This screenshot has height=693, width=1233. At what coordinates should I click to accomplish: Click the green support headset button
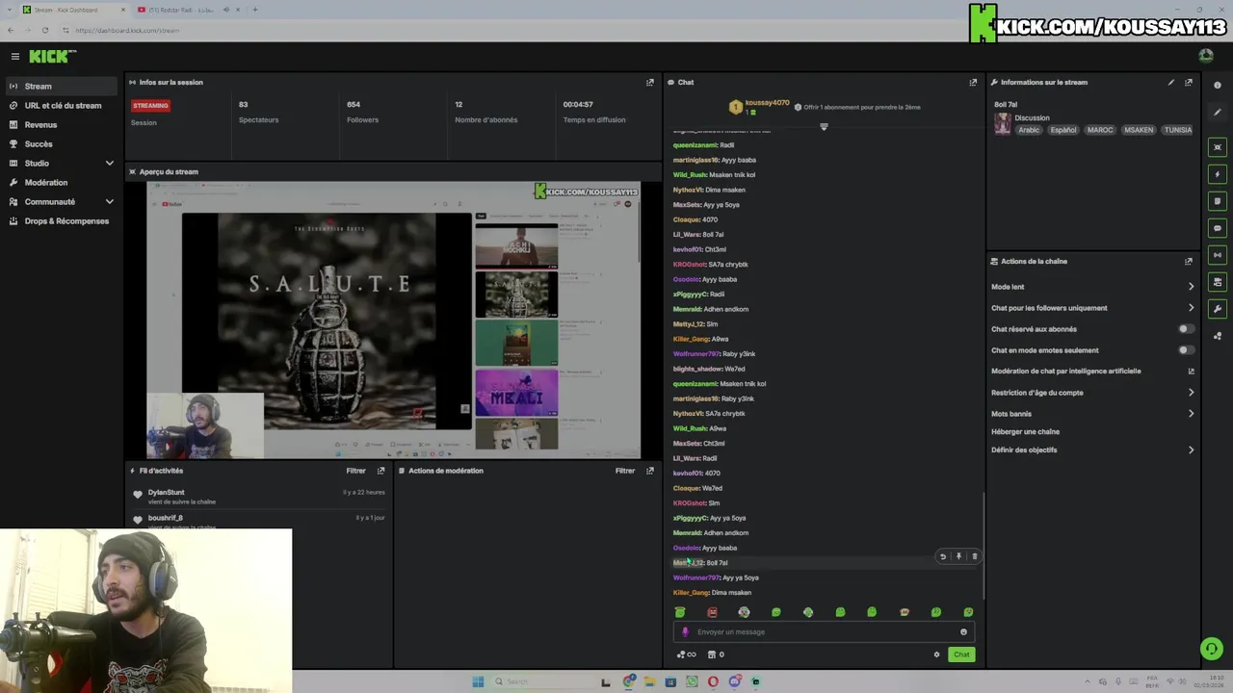[1212, 649]
